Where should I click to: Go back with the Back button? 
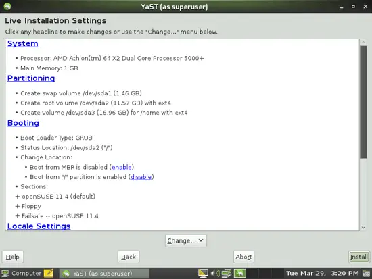tap(129, 257)
